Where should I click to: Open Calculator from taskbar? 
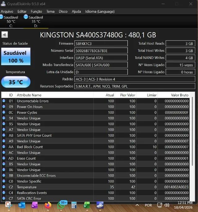74,205
